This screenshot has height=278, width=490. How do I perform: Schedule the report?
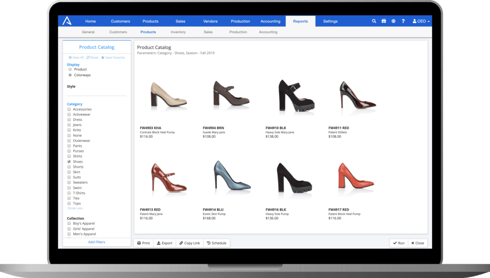216,243
